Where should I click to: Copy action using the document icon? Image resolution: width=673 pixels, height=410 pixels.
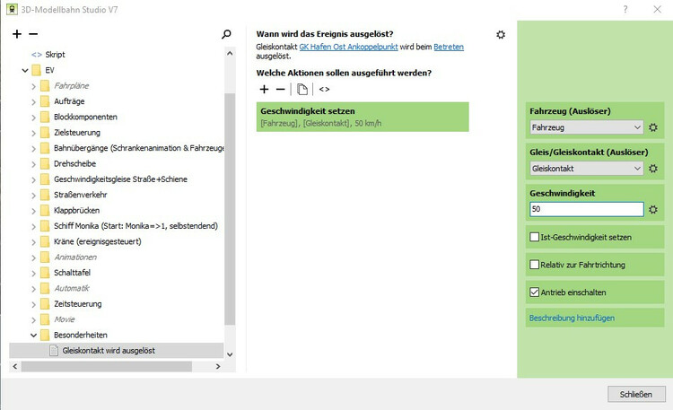pyautogui.click(x=302, y=90)
